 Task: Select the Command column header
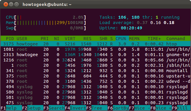coord(176,39)
